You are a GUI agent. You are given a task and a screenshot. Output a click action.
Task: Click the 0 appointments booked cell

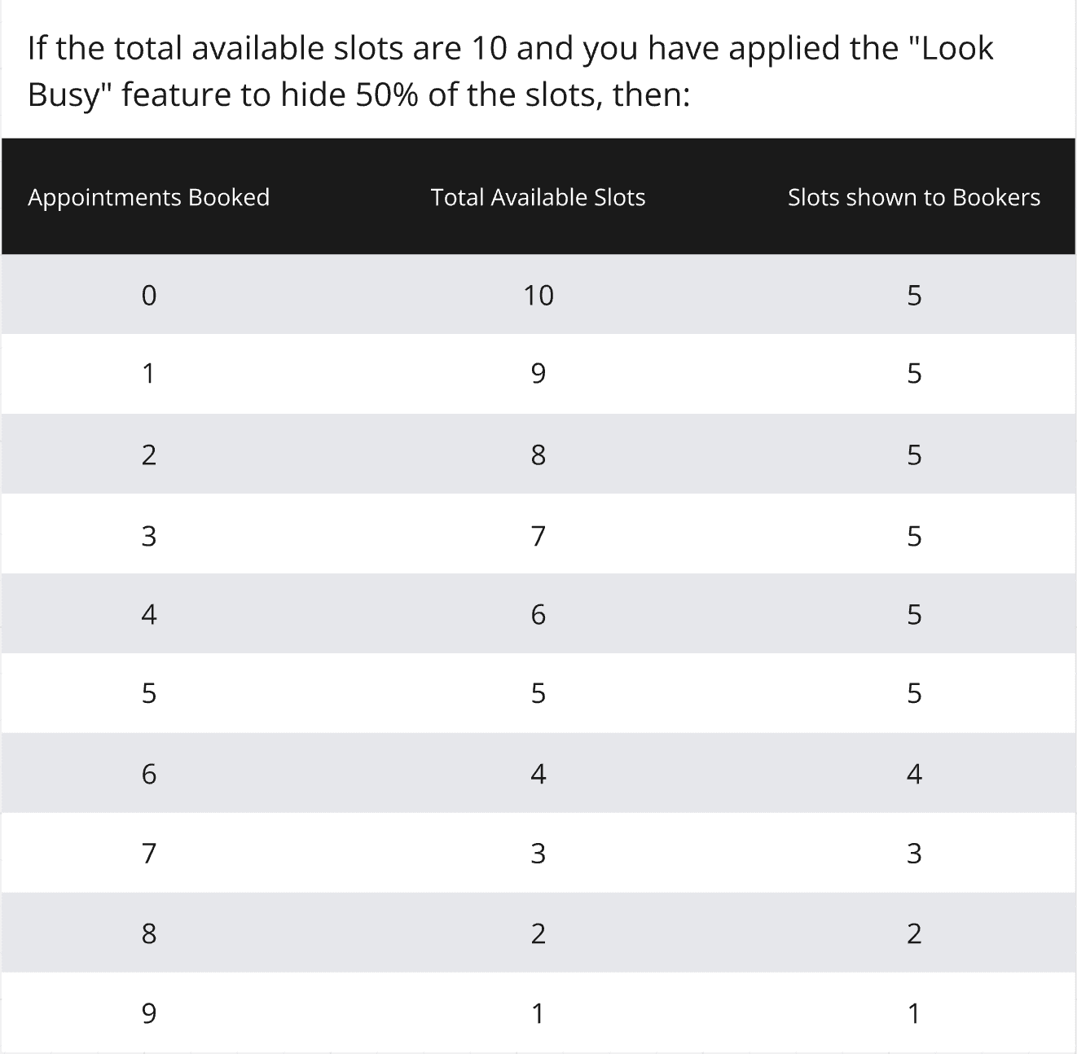pos(148,295)
